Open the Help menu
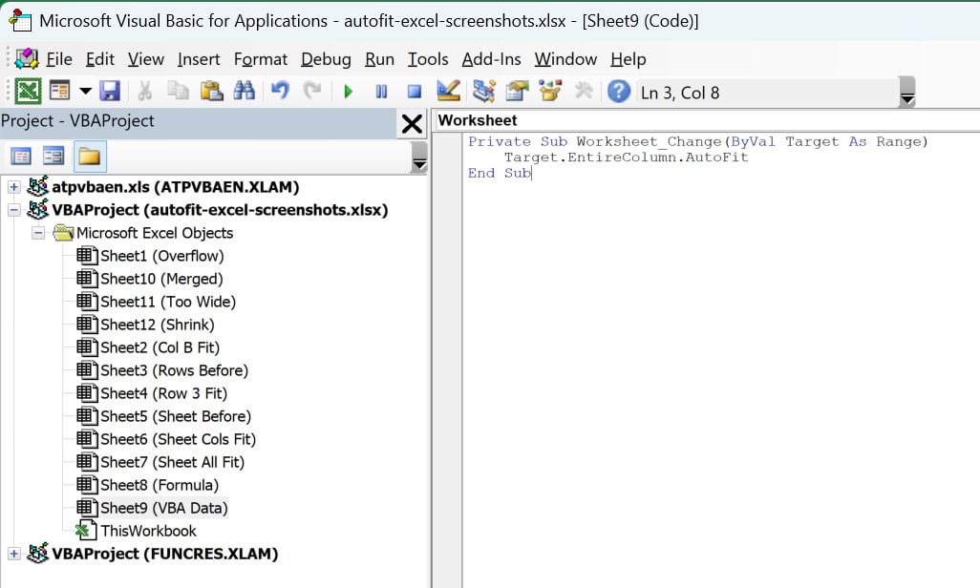Image resolution: width=980 pixels, height=588 pixels. [x=628, y=59]
